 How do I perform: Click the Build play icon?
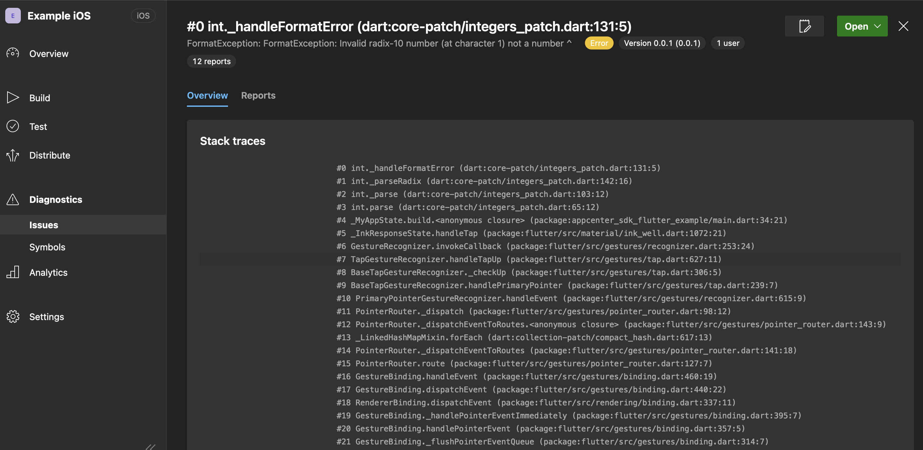pyautogui.click(x=13, y=97)
